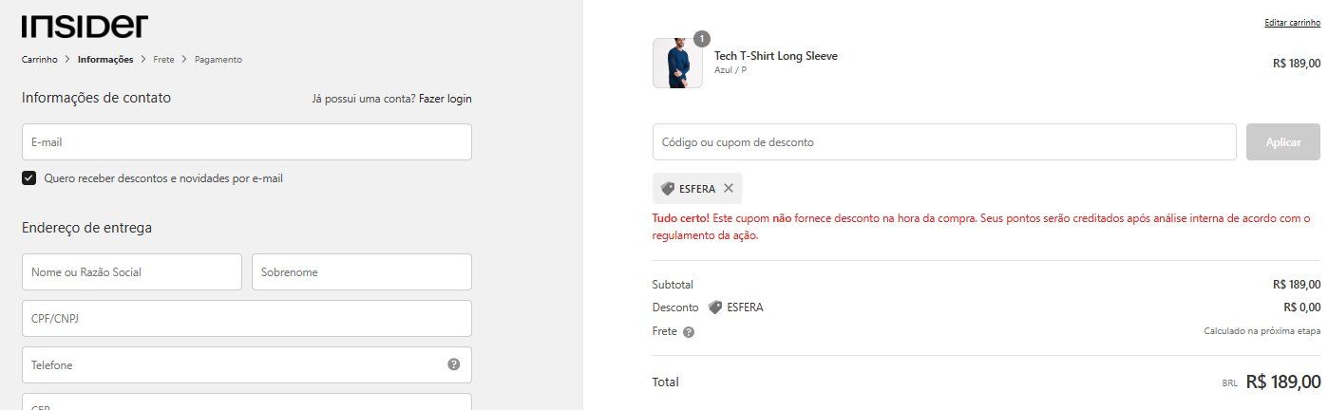This screenshot has width=1328, height=410.
Task: Click the phone field help question-mark icon
Action: coord(454,364)
